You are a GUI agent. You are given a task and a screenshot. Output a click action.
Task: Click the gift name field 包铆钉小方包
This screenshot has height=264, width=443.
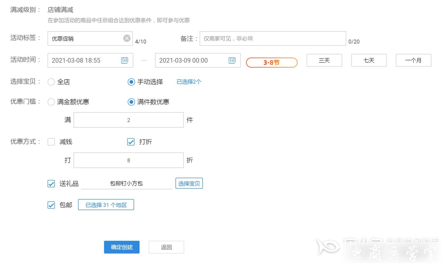point(126,184)
